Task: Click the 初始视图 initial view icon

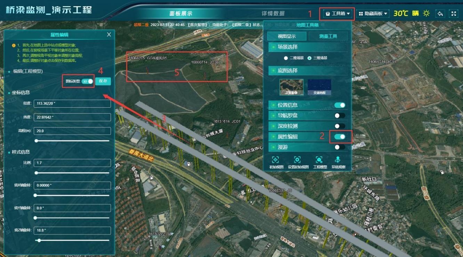Action: pos(275,160)
